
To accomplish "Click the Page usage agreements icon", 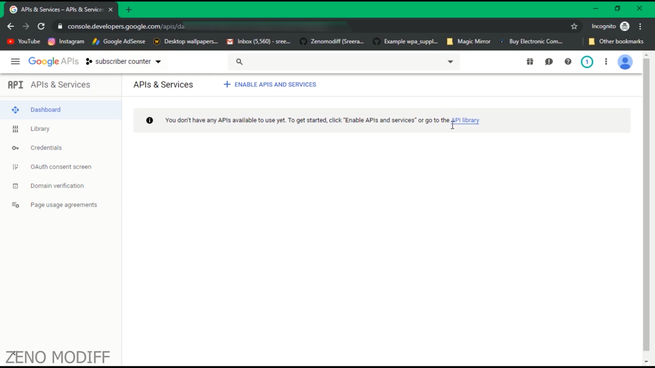I will click(15, 205).
